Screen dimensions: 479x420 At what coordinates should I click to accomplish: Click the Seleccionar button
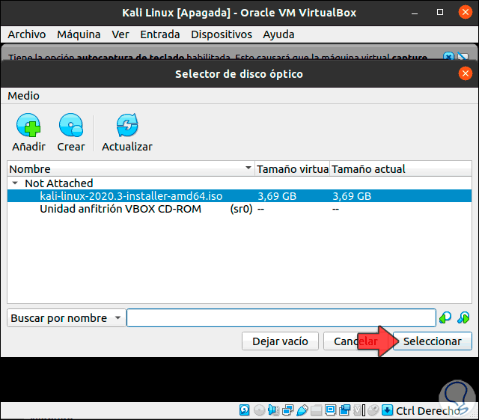(433, 341)
